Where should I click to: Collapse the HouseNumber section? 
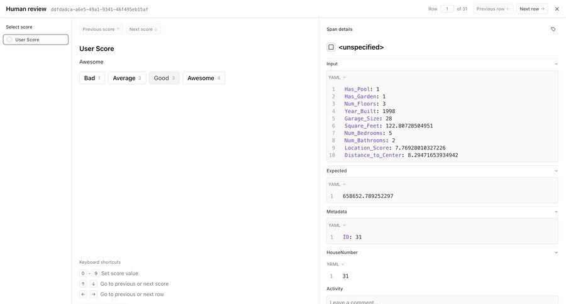tap(556, 252)
